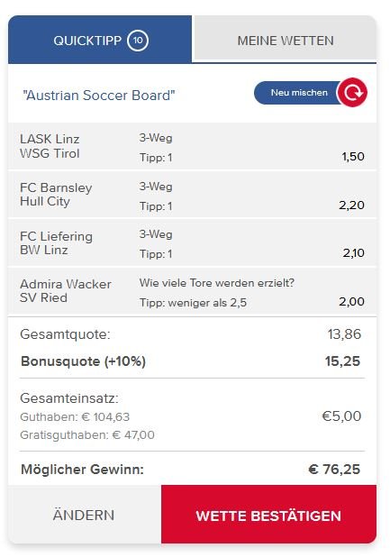Screen dimensions: 390x557
Task: Select the LASK Linz vs WSG Tirol row
Action: [x=192, y=146]
